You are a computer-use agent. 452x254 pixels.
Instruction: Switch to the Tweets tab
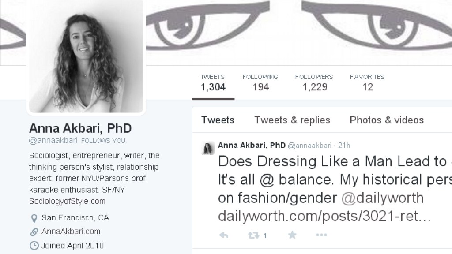point(218,120)
